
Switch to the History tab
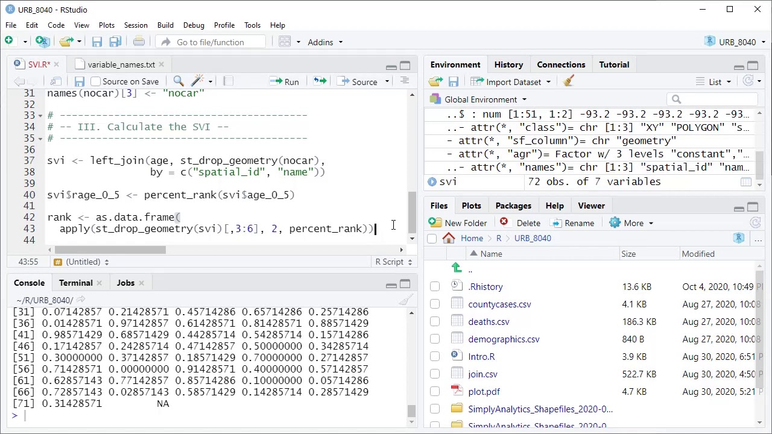click(x=508, y=64)
